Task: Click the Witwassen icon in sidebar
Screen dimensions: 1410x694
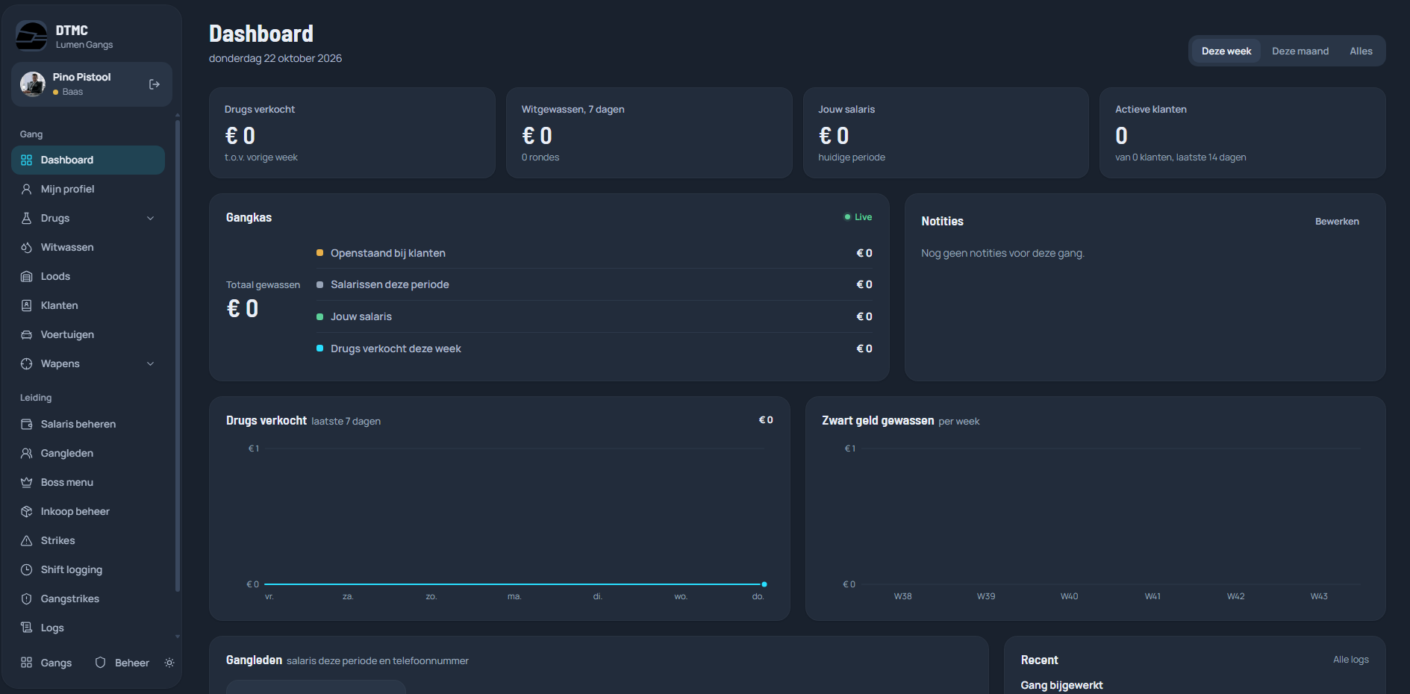Action: (26, 247)
